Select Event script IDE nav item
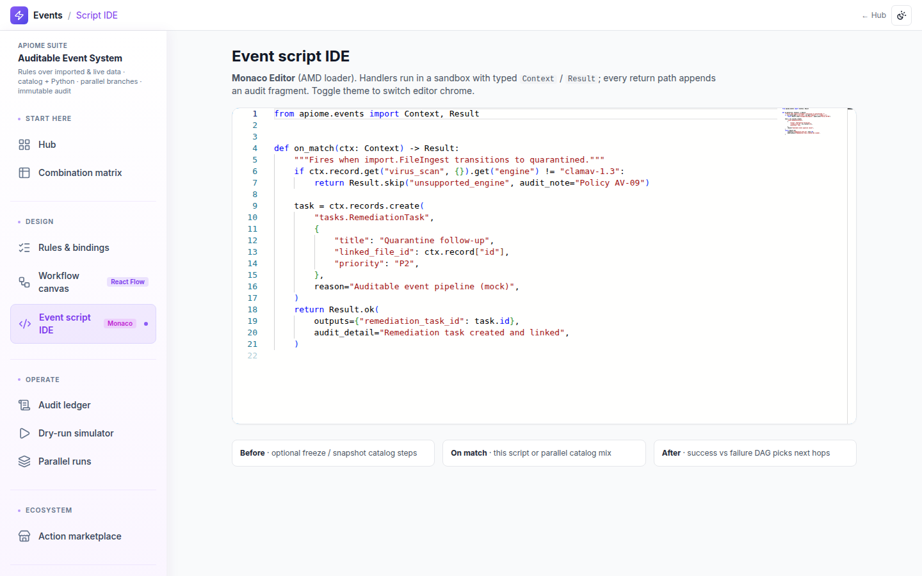 coord(83,324)
